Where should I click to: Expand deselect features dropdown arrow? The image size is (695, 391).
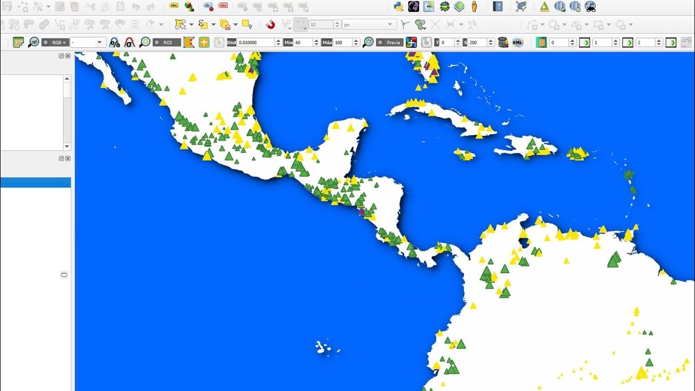coord(236,25)
